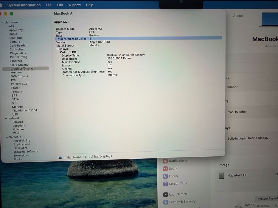Select Diagnostics in the sidebar
This screenshot has height=208, width=278.
(18, 53)
